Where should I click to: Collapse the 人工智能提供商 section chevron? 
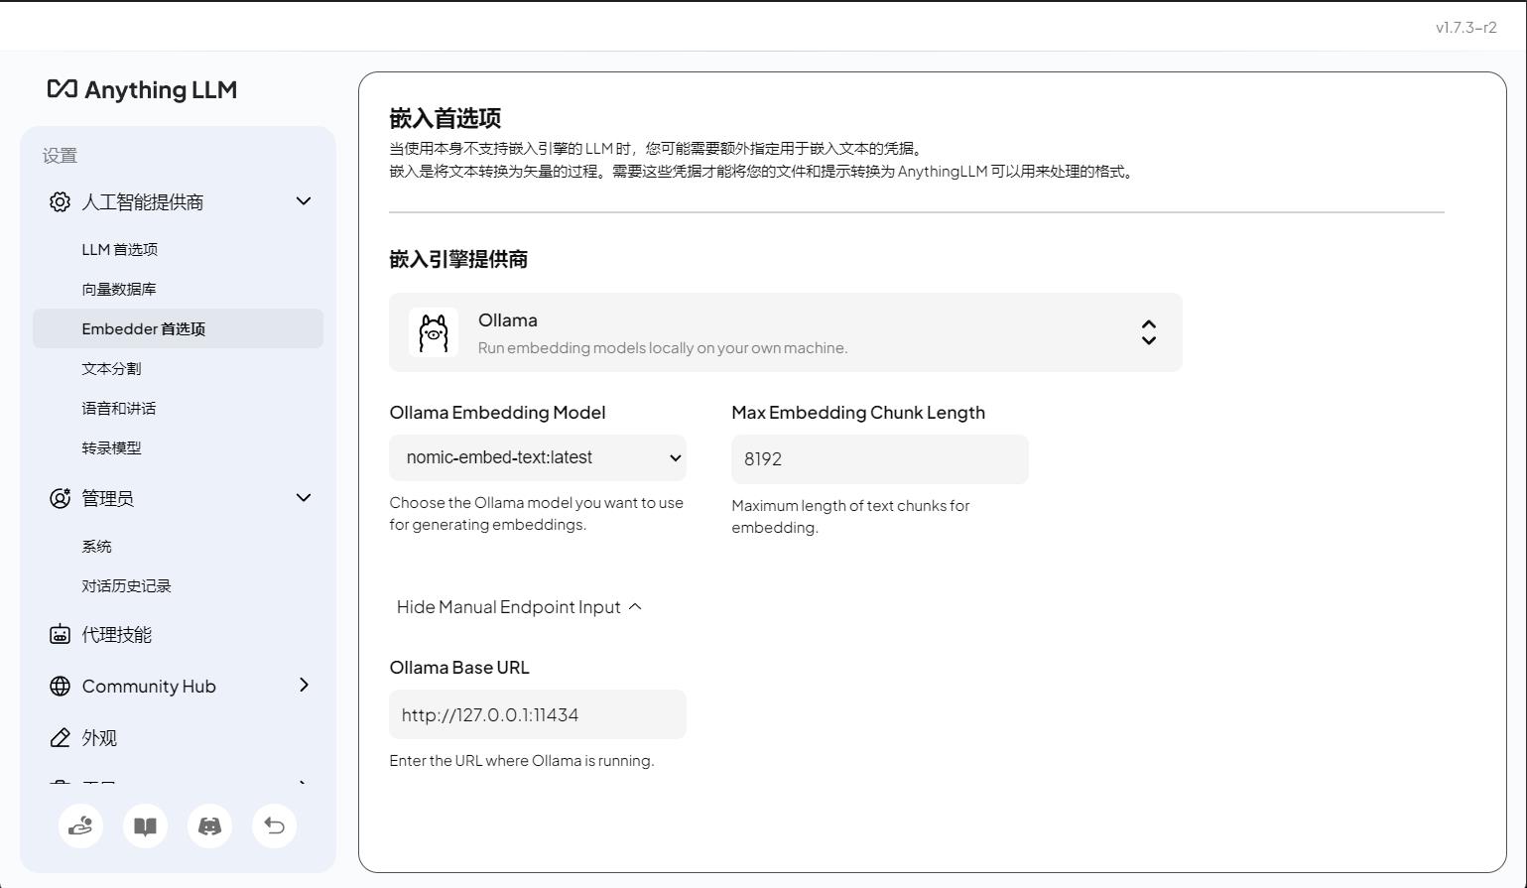304,201
